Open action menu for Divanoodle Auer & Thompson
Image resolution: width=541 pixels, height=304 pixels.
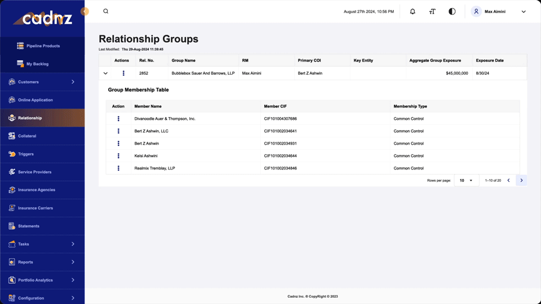tap(118, 119)
